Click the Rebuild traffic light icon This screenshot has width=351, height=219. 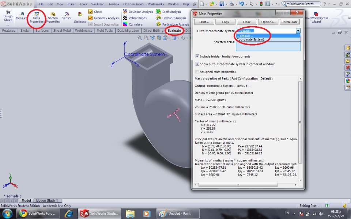coord(261,4)
